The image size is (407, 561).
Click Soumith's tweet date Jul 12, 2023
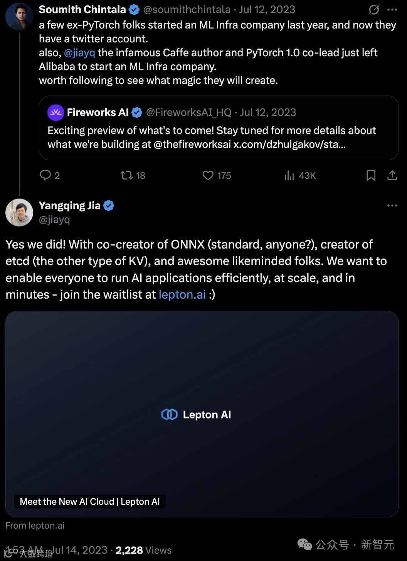[x=267, y=10]
